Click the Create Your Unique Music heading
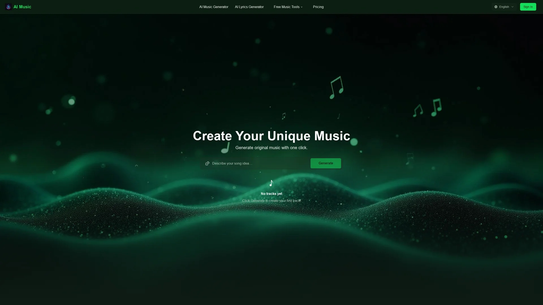 pos(271,136)
